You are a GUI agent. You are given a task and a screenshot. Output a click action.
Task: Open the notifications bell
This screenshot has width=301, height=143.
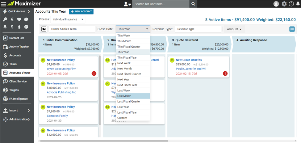tap(298, 4)
